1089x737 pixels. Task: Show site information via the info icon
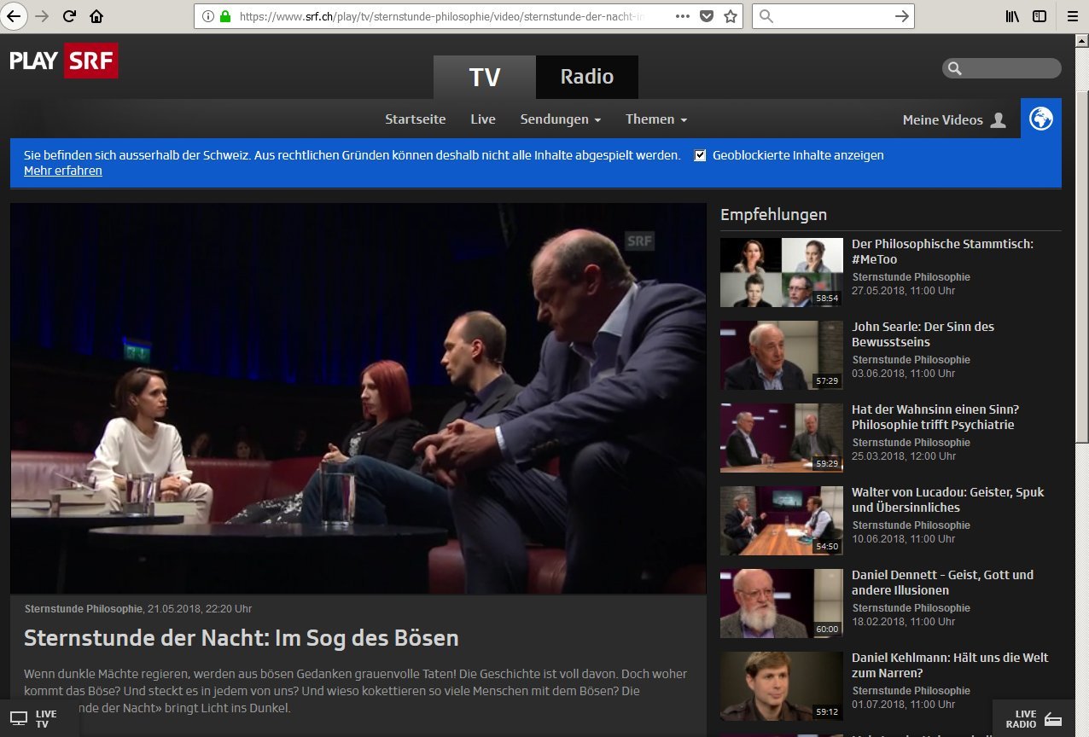[208, 16]
